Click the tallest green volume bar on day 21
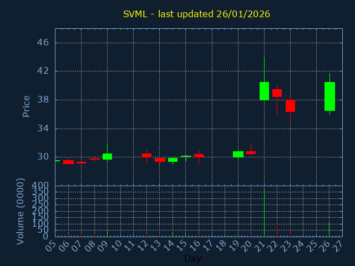 pos(264,213)
